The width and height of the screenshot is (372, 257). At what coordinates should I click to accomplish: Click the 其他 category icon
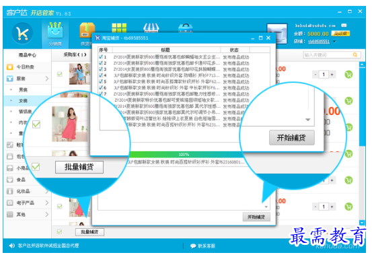pyautogui.click(x=9, y=215)
